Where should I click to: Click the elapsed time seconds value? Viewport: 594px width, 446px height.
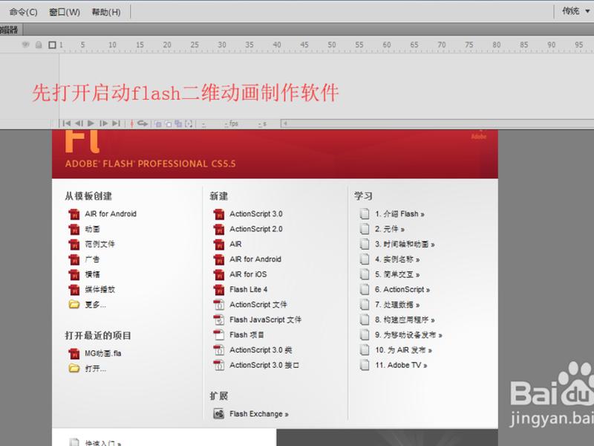[262, 124]
